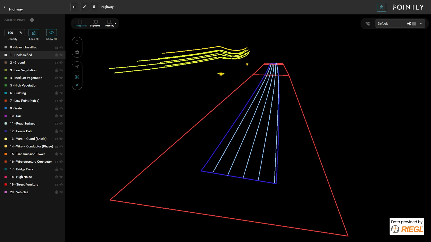This screenshot has width=431, height=242.
Task: Click the back arrow button in top bar
Action: 74,7
